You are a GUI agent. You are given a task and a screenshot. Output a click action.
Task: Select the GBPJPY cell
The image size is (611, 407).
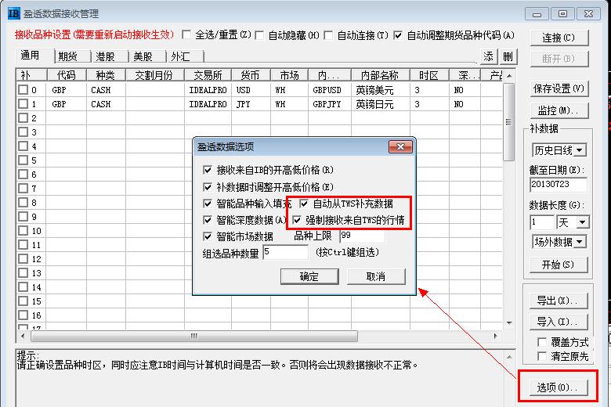click(x=330, y=104)
